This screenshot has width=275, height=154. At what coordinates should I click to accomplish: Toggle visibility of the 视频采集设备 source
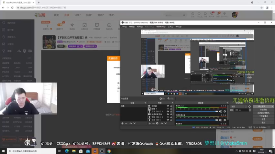(x=168, y=114)
